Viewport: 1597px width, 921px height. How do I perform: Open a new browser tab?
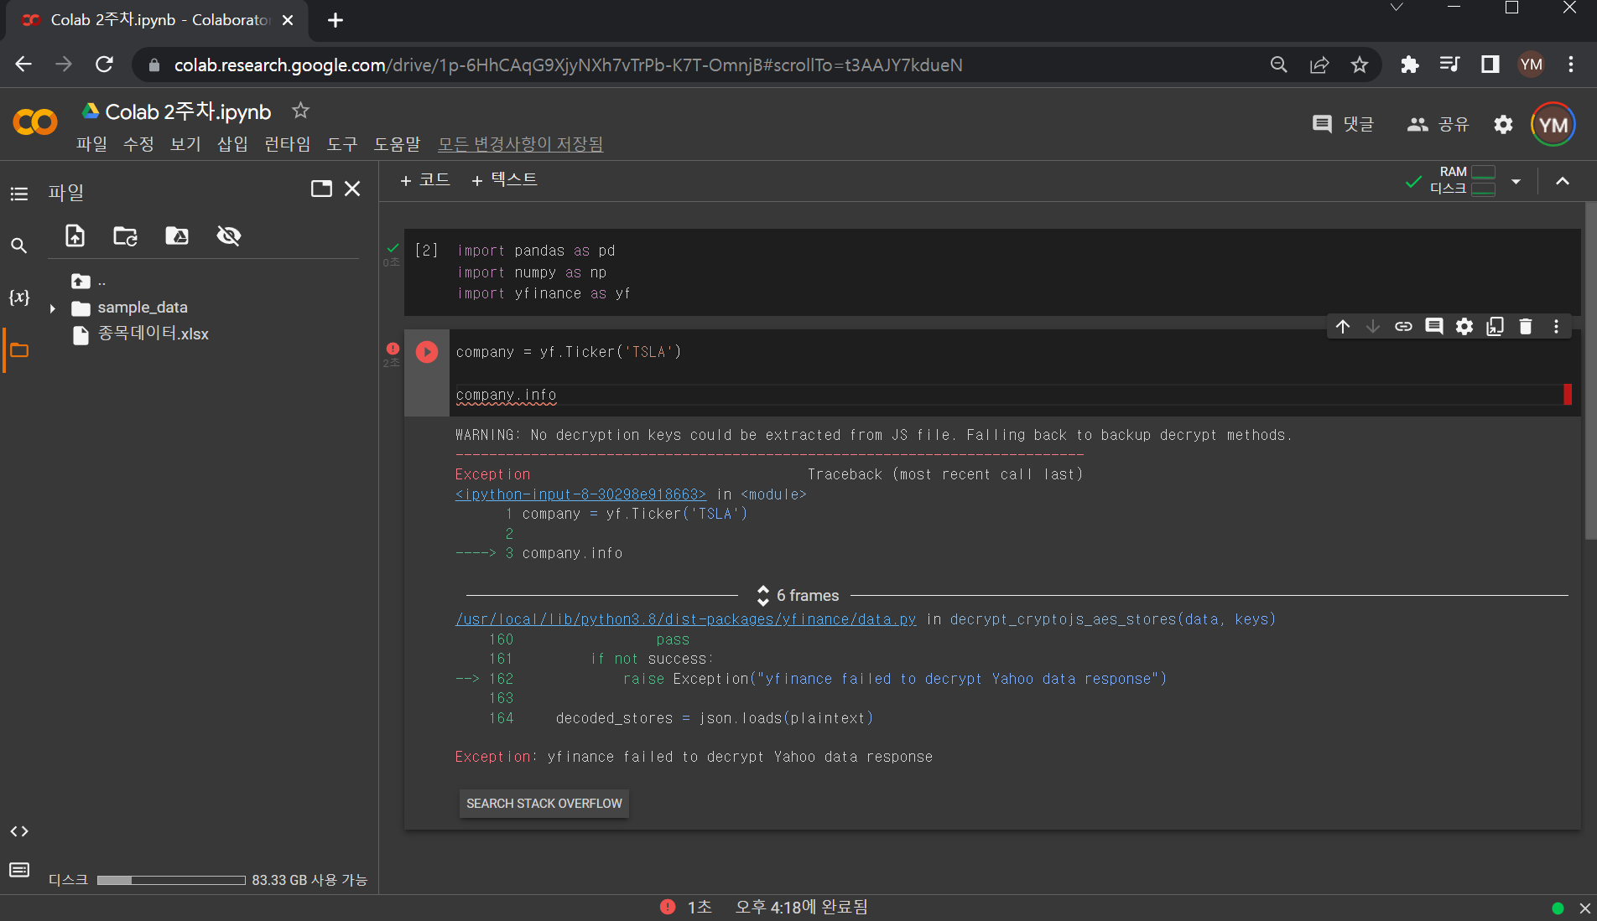336,20
